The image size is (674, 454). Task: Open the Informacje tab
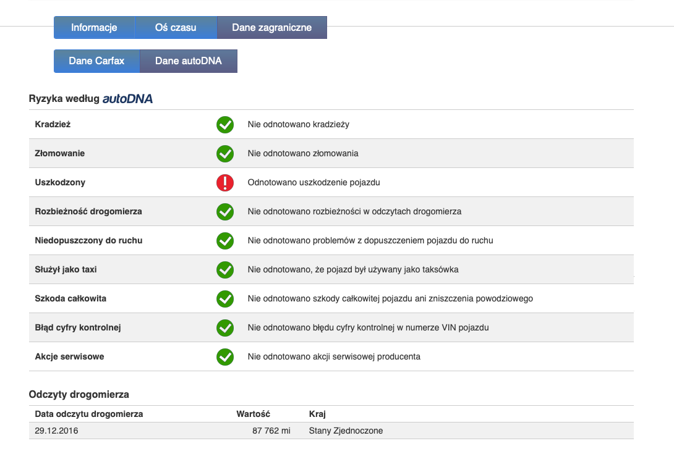click(94, 28)
